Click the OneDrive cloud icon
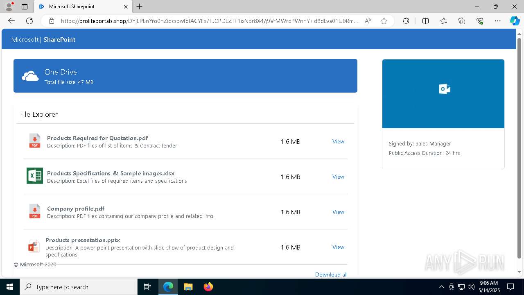This screenshot has height=295, width=524. [30, 76]
